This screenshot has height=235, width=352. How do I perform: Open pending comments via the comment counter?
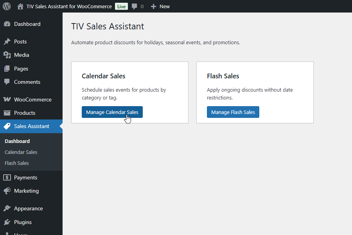pyautogui.click(x=137, y=6)
